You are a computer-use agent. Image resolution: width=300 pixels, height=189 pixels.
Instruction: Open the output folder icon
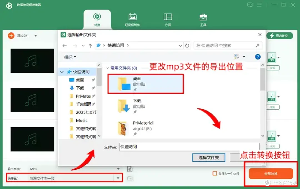point(130,178)
